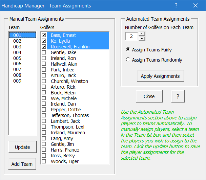The width and height of the screenshot is (206, 180).
Task: Click the Add Team button
Action: (x=22, y=164)
